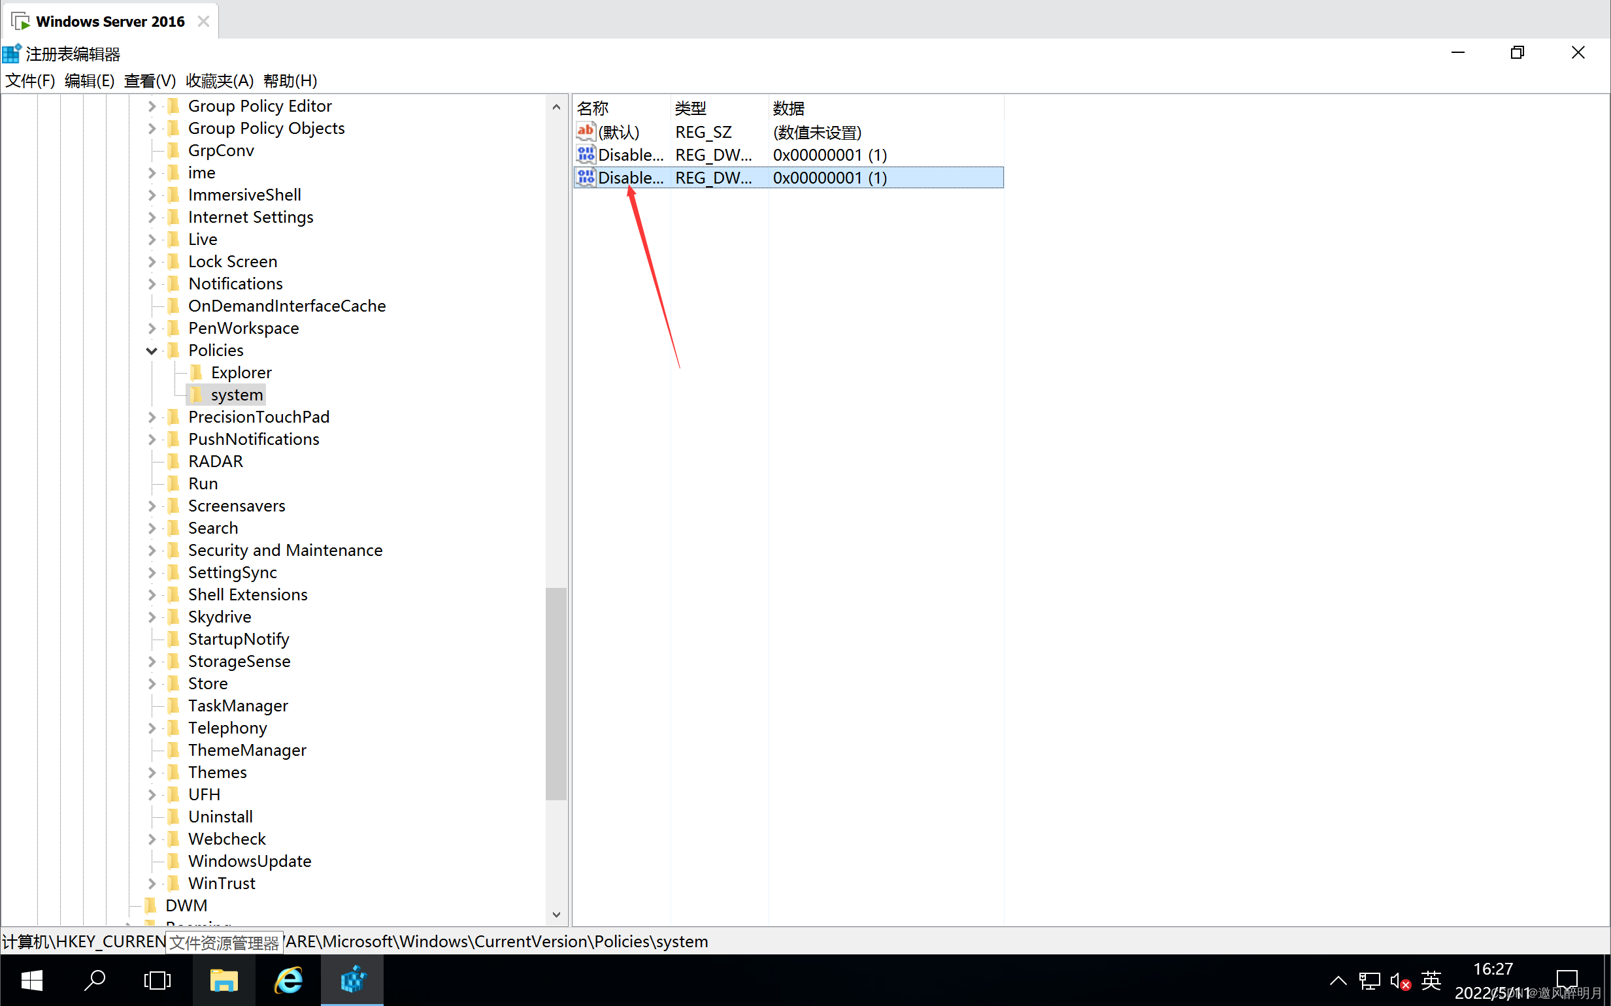The width and height of the screenshot is (1611, 1006).
Task: Expand the Policies registry key
Action: pyautogui.click(x=152, y=350)
